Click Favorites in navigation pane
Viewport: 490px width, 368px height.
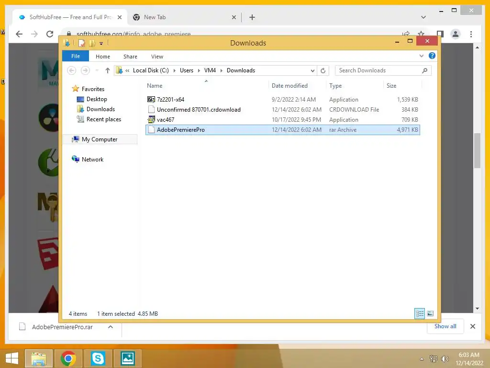click(93, 89)
